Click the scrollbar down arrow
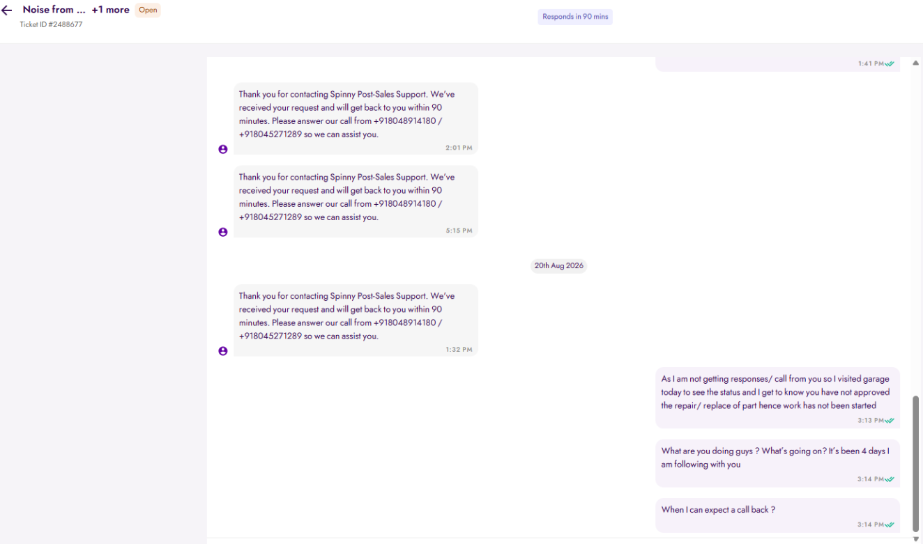This screenshot has height=544, width=923. [916, 539]
